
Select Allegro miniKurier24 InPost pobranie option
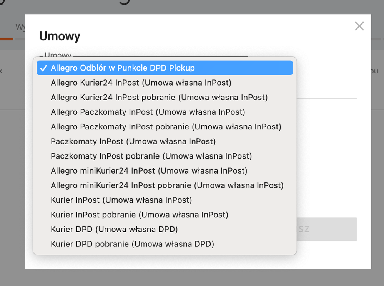coord(165,185)
